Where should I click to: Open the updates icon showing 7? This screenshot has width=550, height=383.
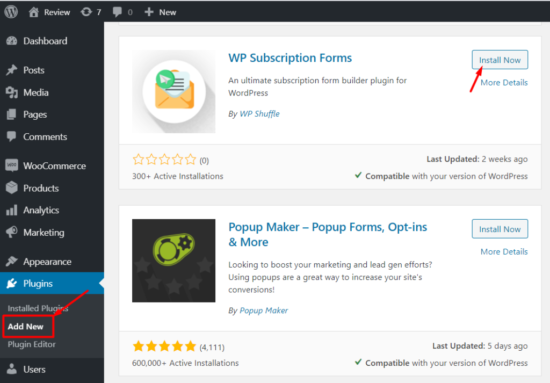pyautogui.click(x=86, y=12)
